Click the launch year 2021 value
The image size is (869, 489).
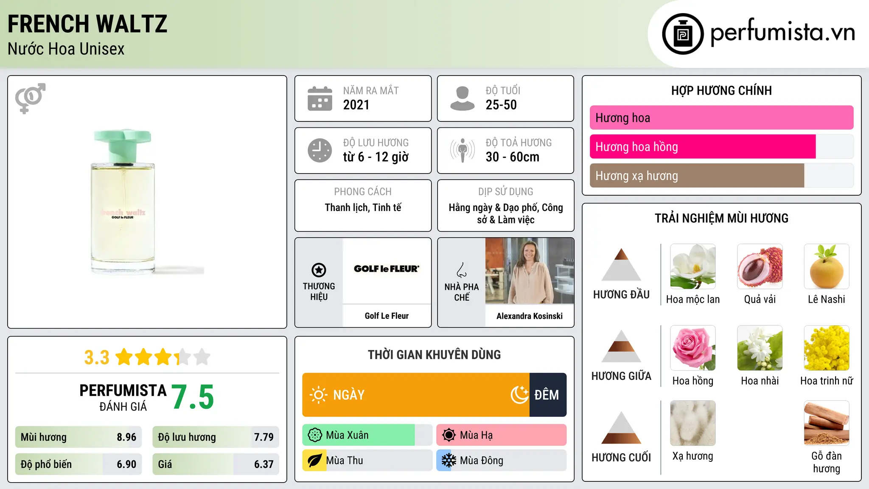coord(356,105)
